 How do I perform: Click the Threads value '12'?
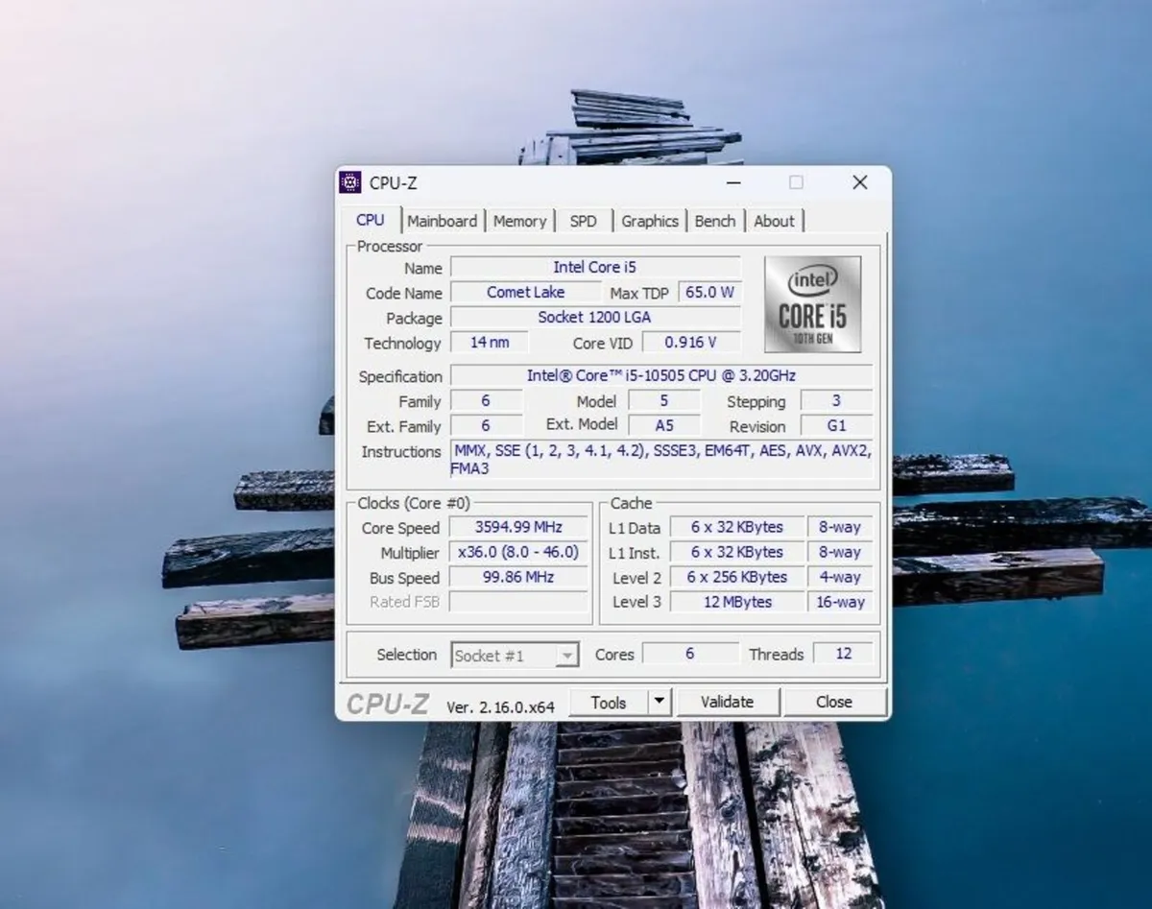pyautogui.click(x=843, y=654)
